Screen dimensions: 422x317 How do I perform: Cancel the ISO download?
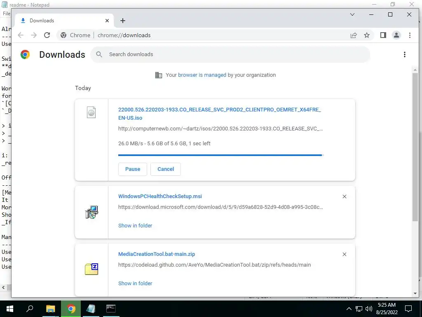click(x=166, y=169)
